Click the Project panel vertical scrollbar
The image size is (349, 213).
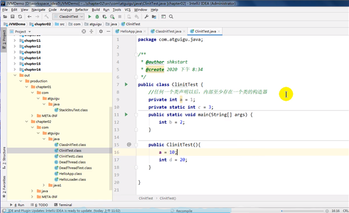click(111, 148)
